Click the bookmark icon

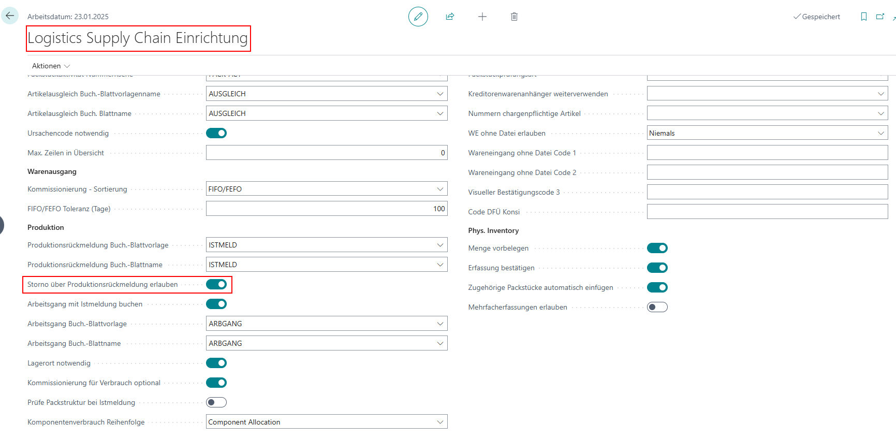tap(863, 17)
